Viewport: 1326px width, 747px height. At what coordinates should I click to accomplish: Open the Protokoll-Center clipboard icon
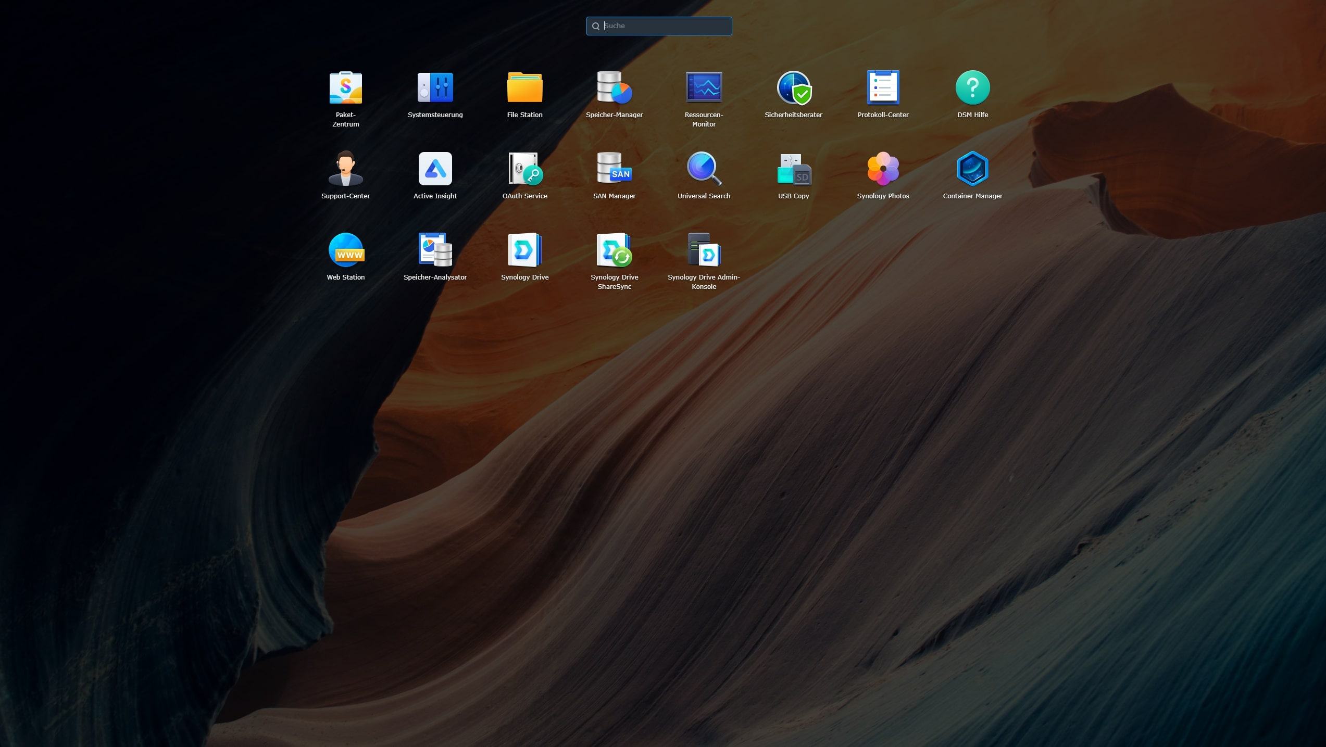[x=883, y=87]
